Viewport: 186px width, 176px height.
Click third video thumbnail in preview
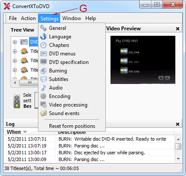pos(124,70)
